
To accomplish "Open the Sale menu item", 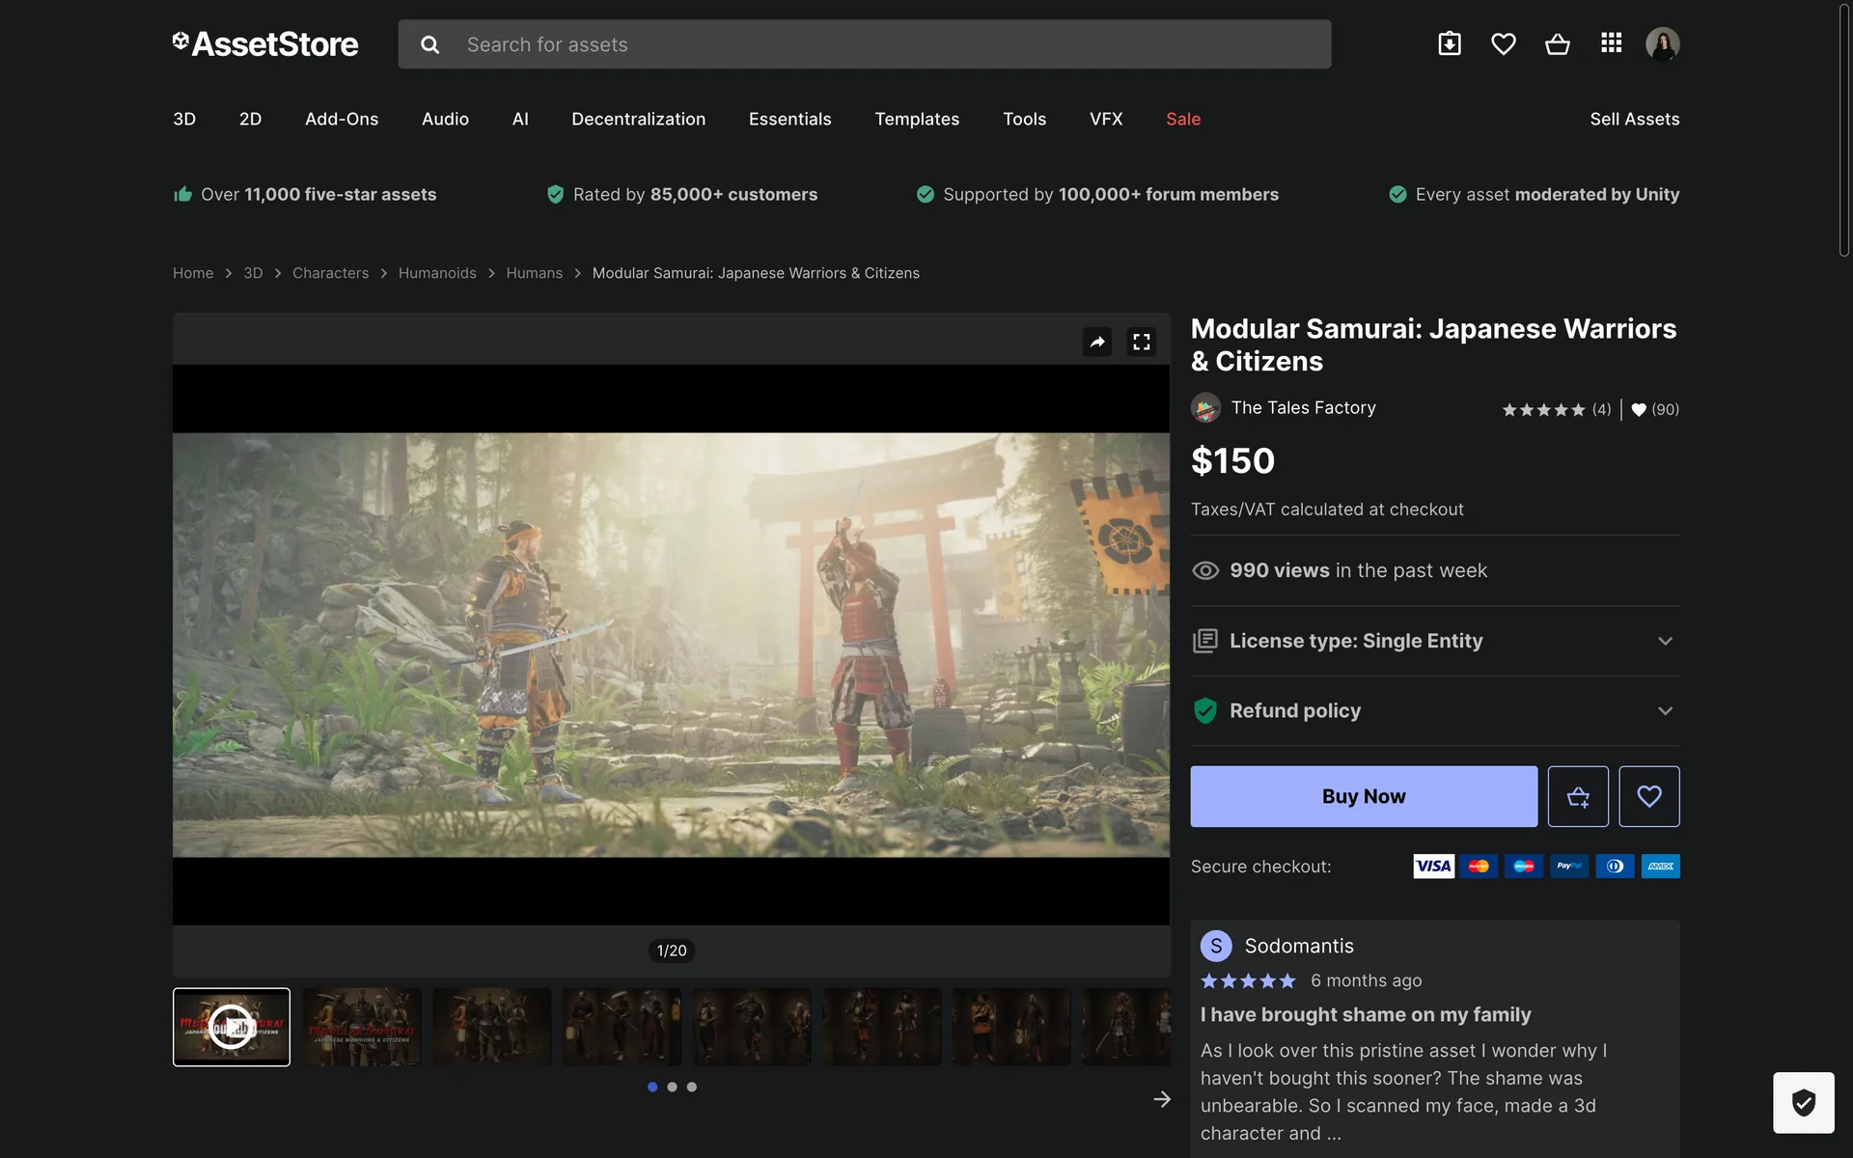I will (x=1182, y=119).
